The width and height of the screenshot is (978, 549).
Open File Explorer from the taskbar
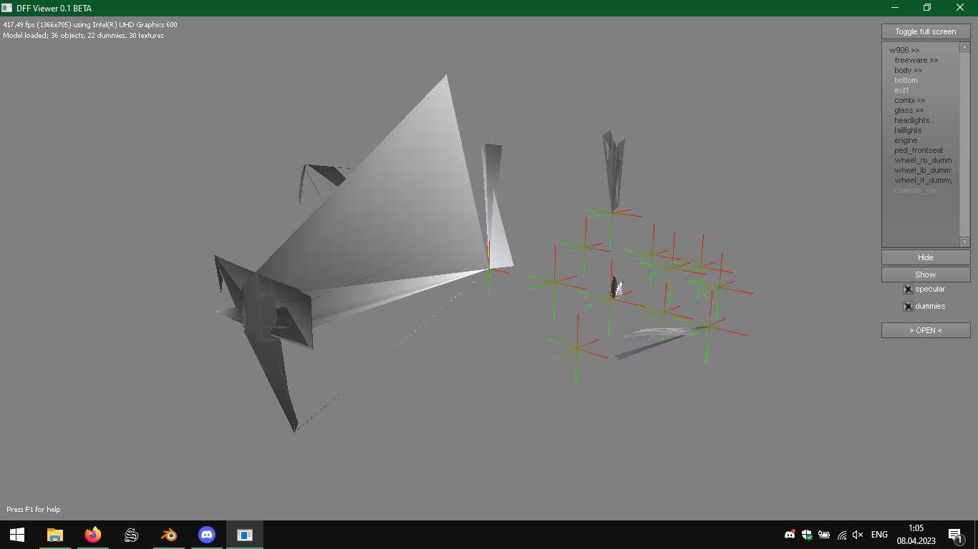point(55,535)
